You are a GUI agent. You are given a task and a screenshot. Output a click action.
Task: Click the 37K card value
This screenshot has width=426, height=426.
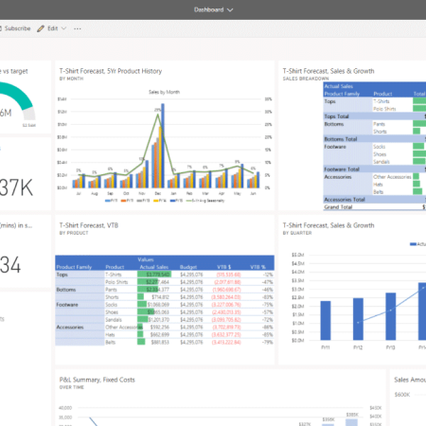pyautogui.click(x=16, y=187)
